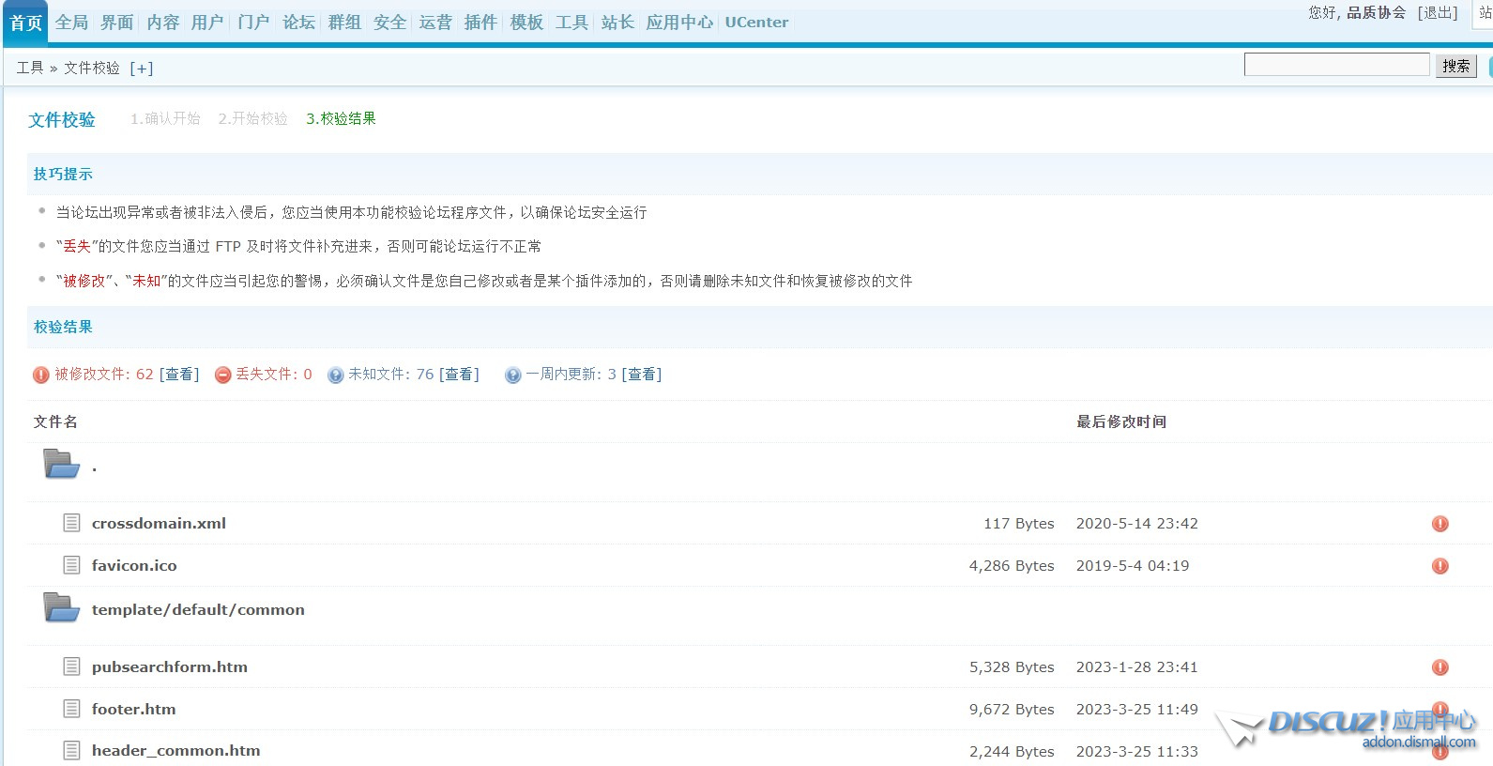Select the crossdomain.xml file name

point(159,524)
